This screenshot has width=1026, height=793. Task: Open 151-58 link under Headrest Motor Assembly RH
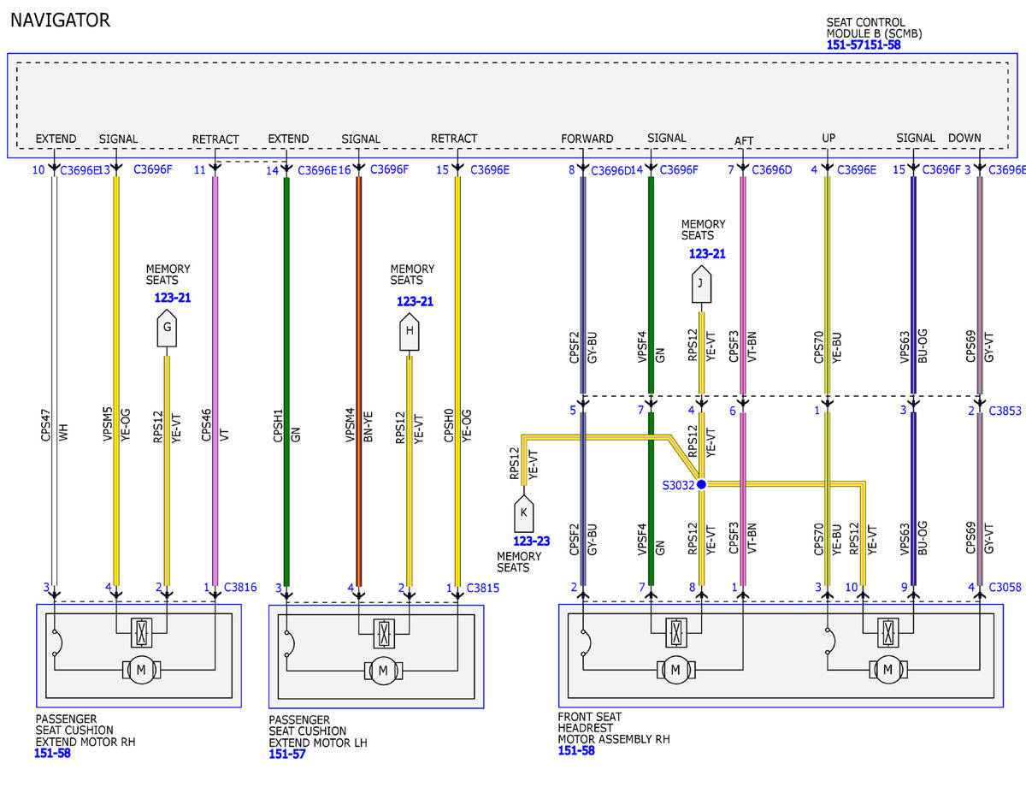tap(576, 750)
